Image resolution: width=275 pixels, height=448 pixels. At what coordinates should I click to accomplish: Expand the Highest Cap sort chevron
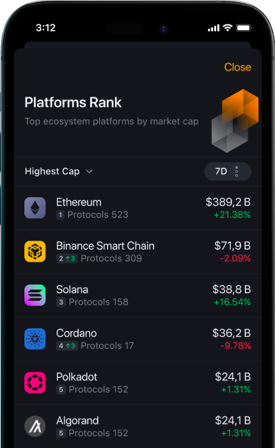pos(89,172)
